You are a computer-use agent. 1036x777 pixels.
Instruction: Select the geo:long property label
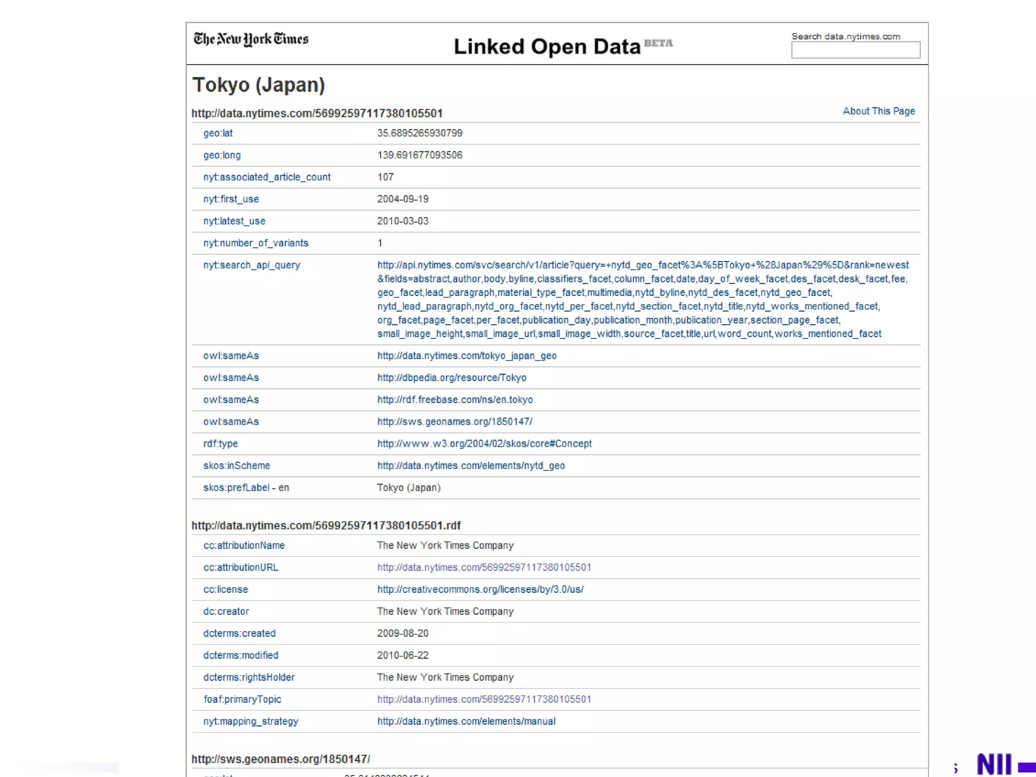[222, 155]
